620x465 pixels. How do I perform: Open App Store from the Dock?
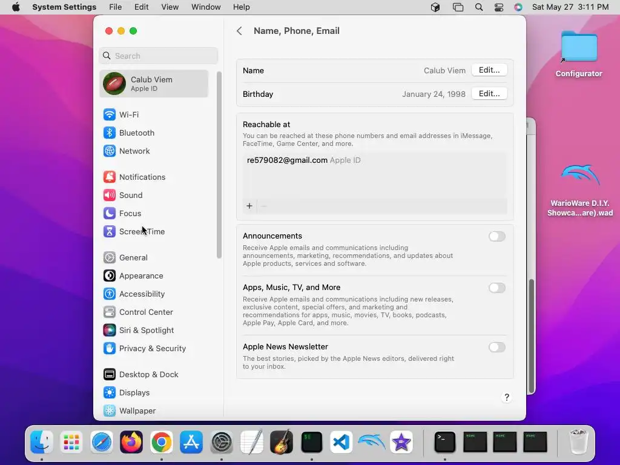(191, 442)
